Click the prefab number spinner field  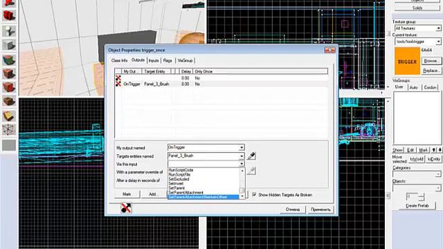click(412, 196)
